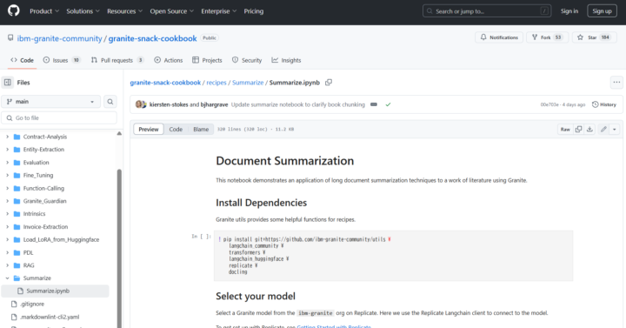Select the Code file view
This screenshot has height=328, width=626.
[x=176, y=129]
